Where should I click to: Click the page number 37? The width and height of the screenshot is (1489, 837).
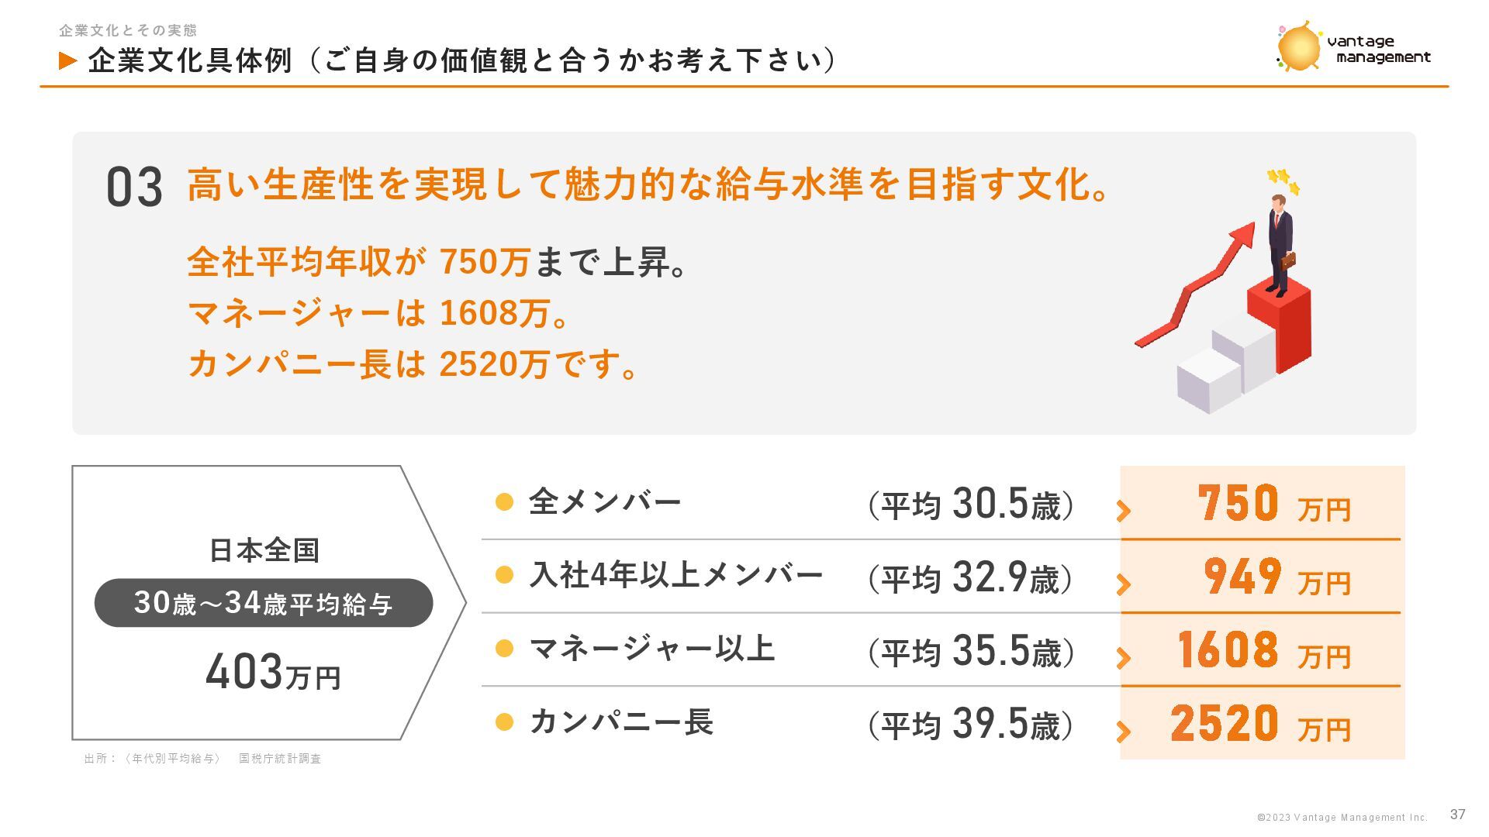1457,814
